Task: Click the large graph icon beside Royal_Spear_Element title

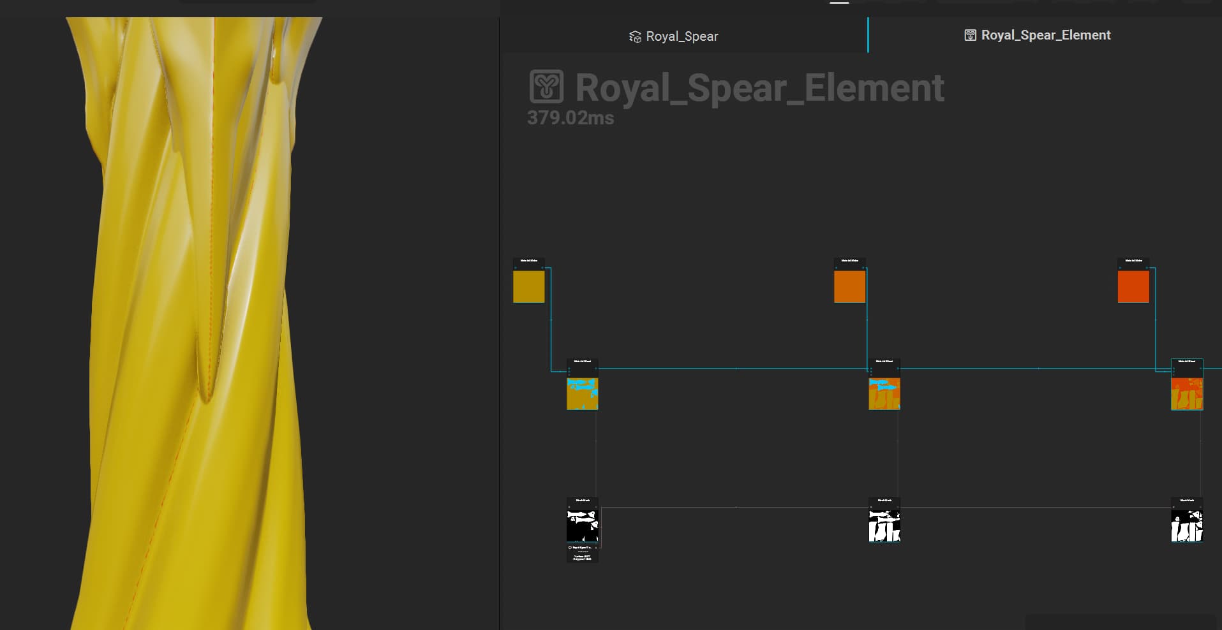Action: pos(546,87)
